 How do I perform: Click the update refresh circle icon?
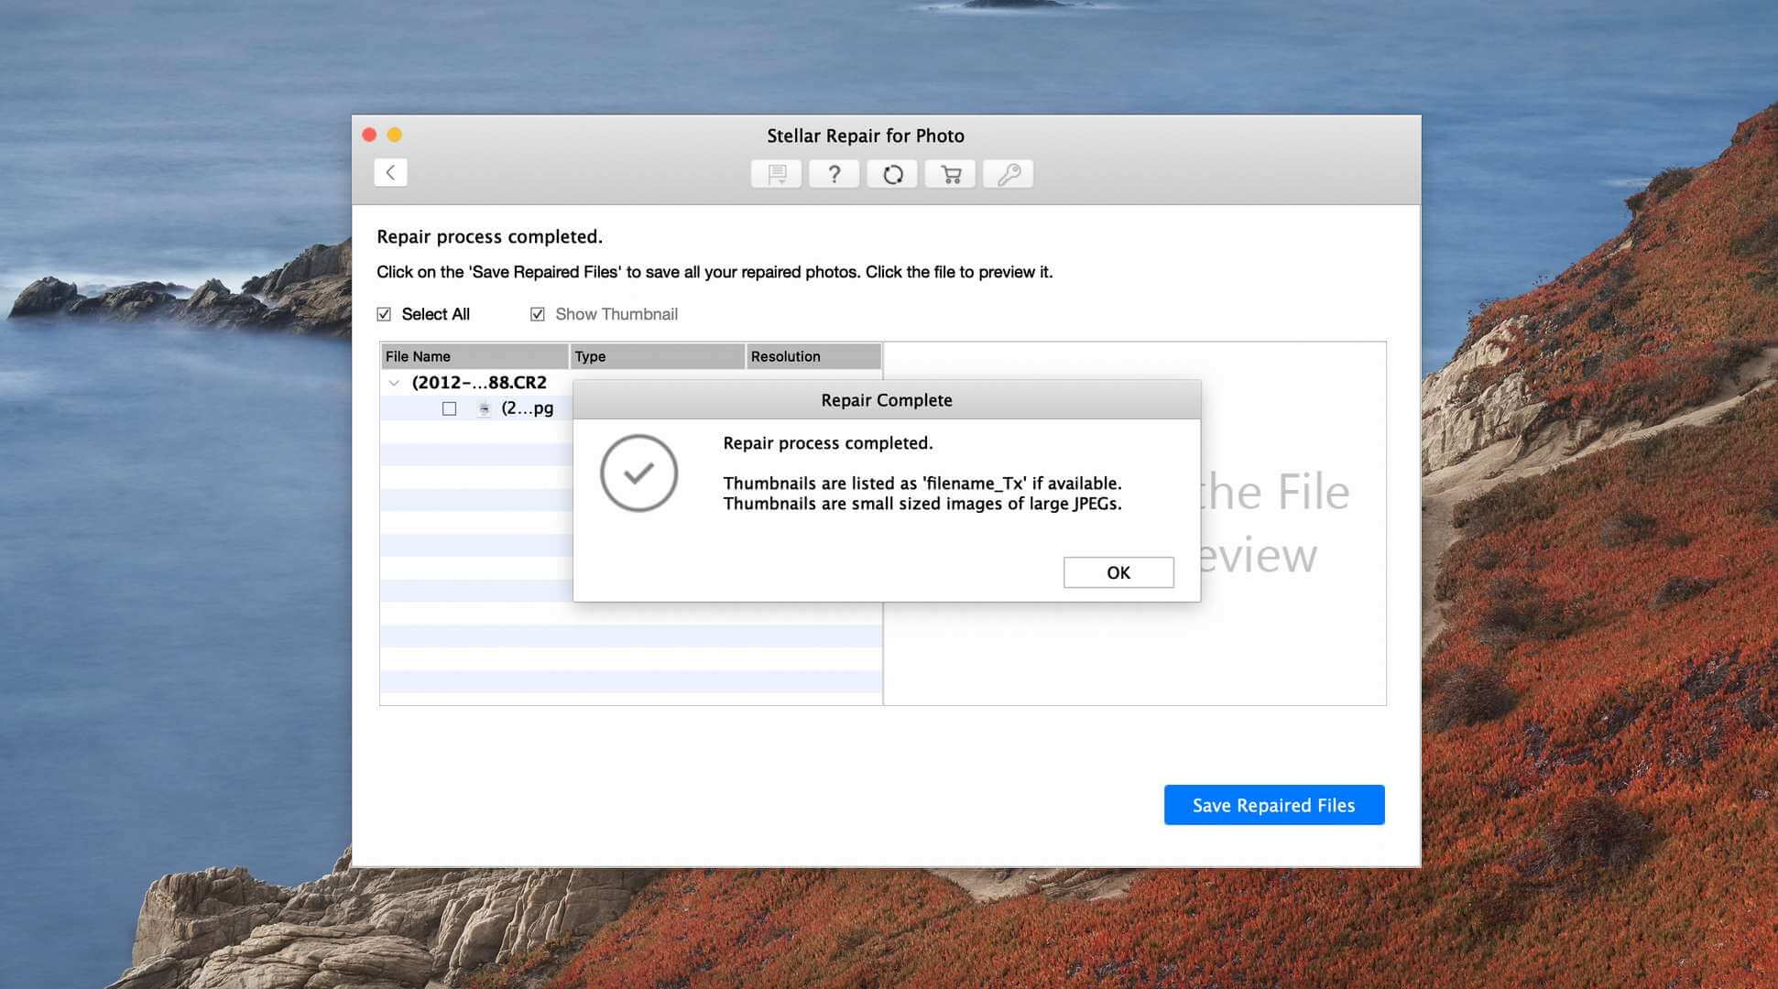892,174
